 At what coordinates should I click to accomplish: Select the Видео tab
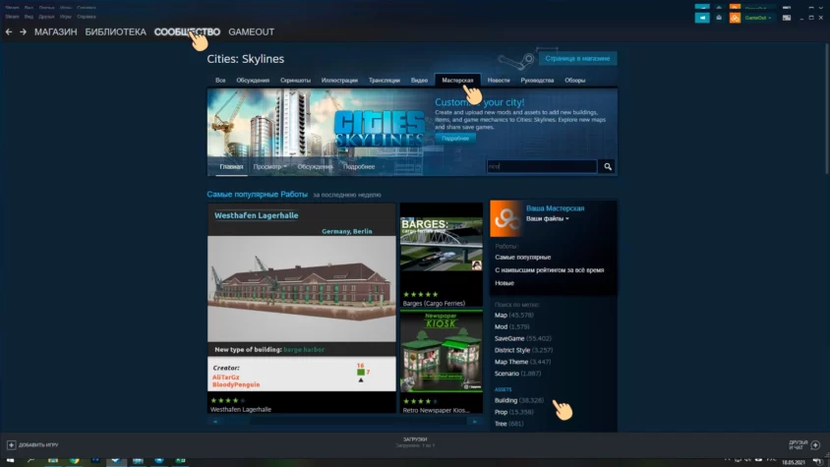click(x=419, y=81)
